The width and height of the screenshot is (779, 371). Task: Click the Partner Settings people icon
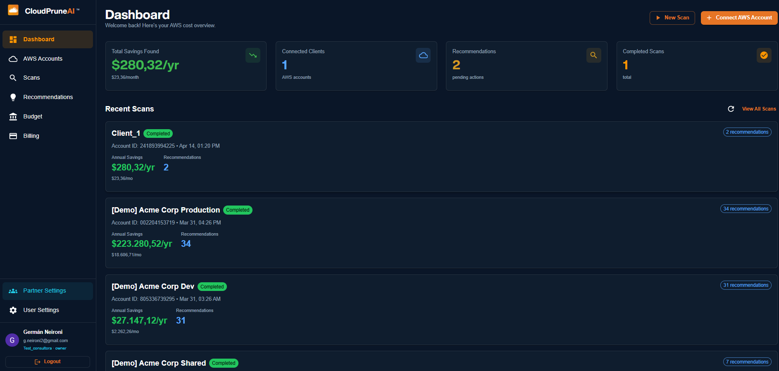[13, 291]
